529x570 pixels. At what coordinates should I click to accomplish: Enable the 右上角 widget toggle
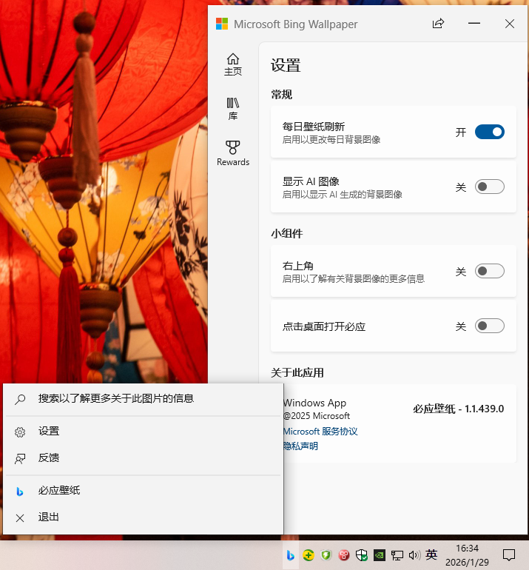[x=489, y=271]
